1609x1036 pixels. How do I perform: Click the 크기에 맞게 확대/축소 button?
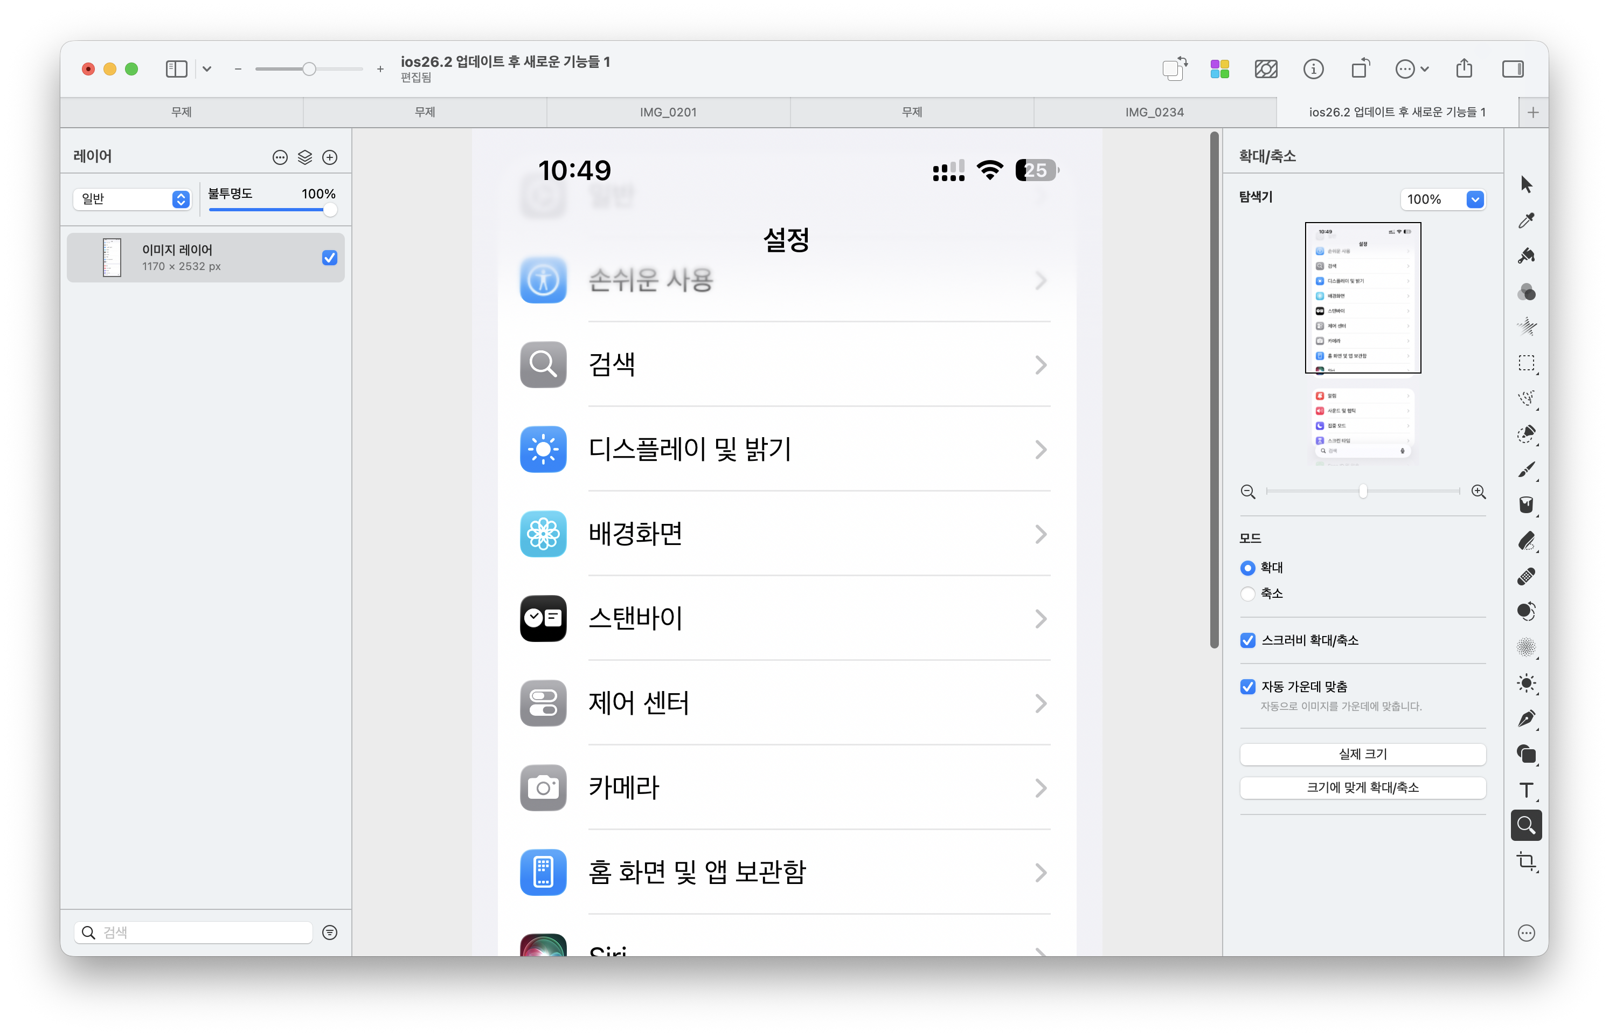click(1362, 788)
